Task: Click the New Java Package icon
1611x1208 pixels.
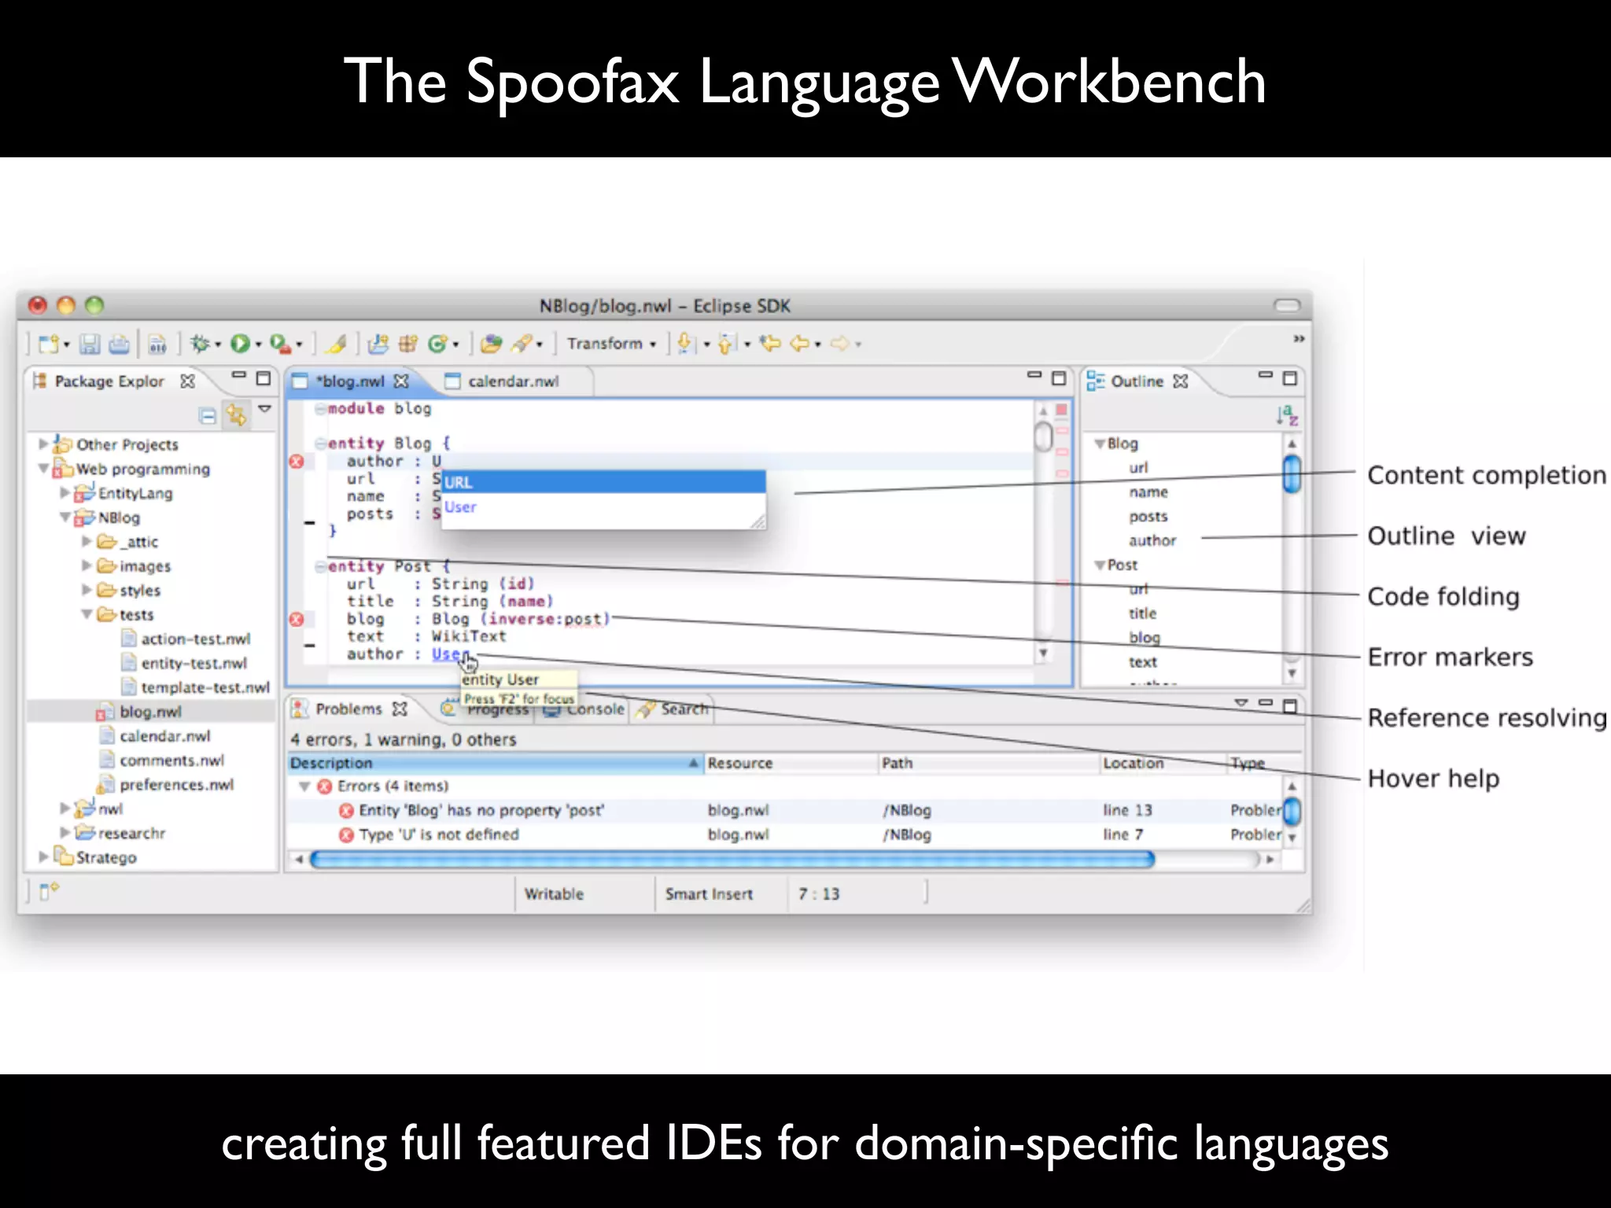Action: click(x=408, y=344)
